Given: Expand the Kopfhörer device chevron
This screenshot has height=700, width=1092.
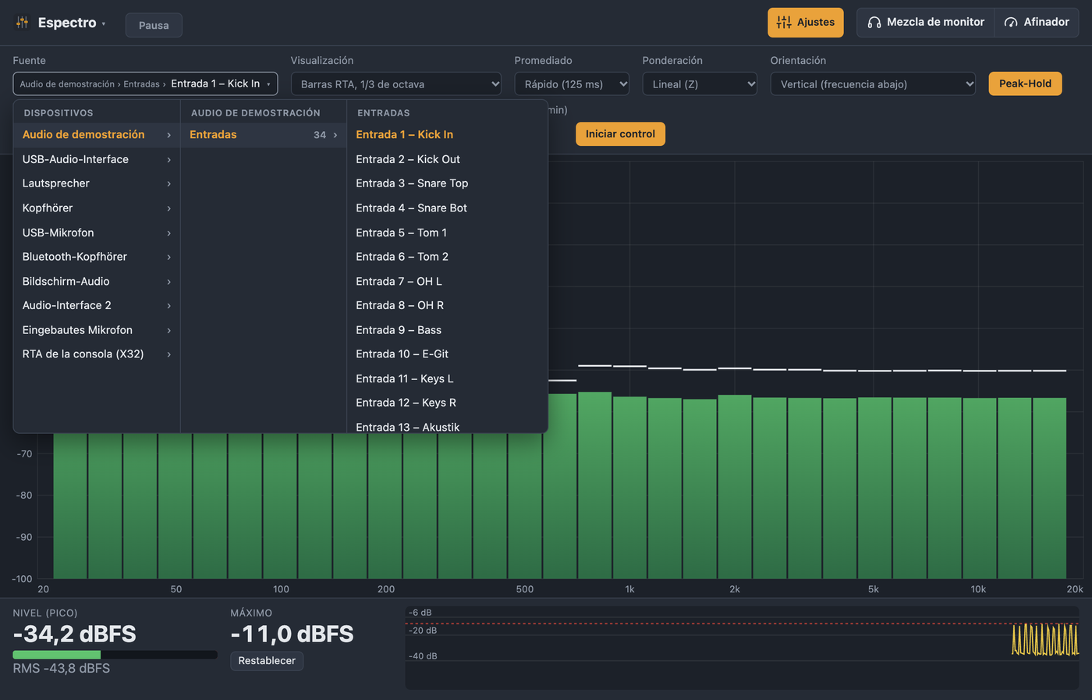Looking at the screenshot, I should [x=168, y=208].
